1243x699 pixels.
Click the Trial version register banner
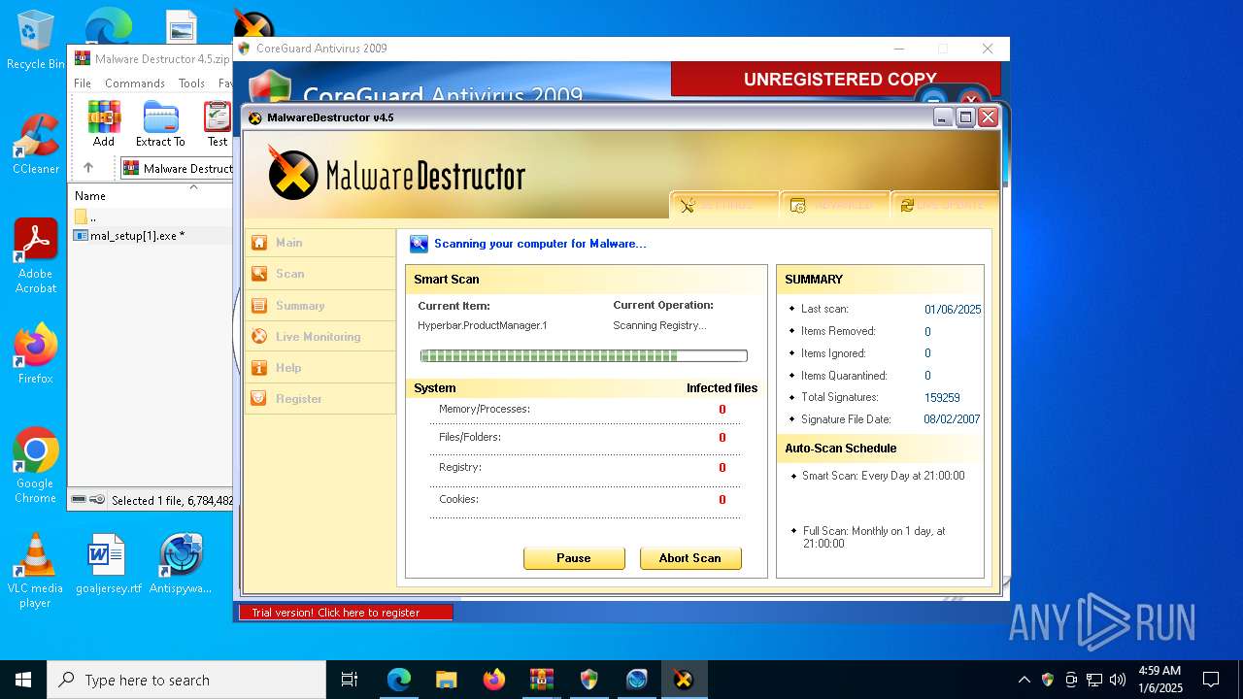[346, 613]
